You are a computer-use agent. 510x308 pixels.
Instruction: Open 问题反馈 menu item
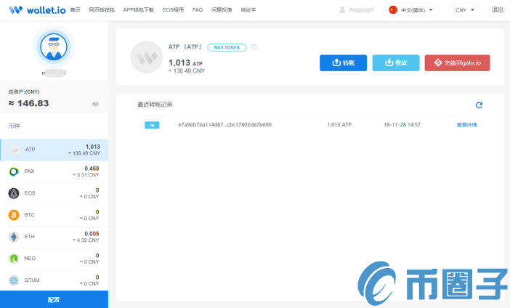pos(222,10)
